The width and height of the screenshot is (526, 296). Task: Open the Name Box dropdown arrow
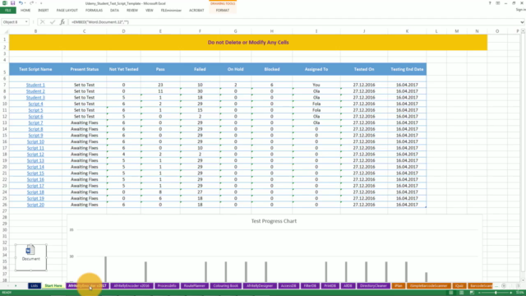click(26, 22)
